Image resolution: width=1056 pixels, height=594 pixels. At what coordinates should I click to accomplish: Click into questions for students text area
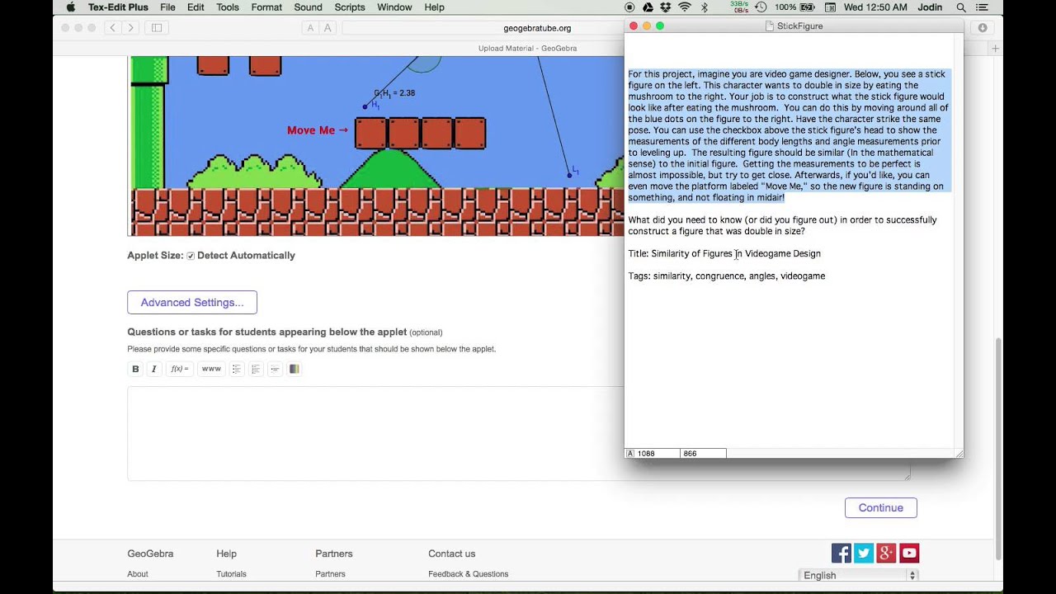[519, 432]
